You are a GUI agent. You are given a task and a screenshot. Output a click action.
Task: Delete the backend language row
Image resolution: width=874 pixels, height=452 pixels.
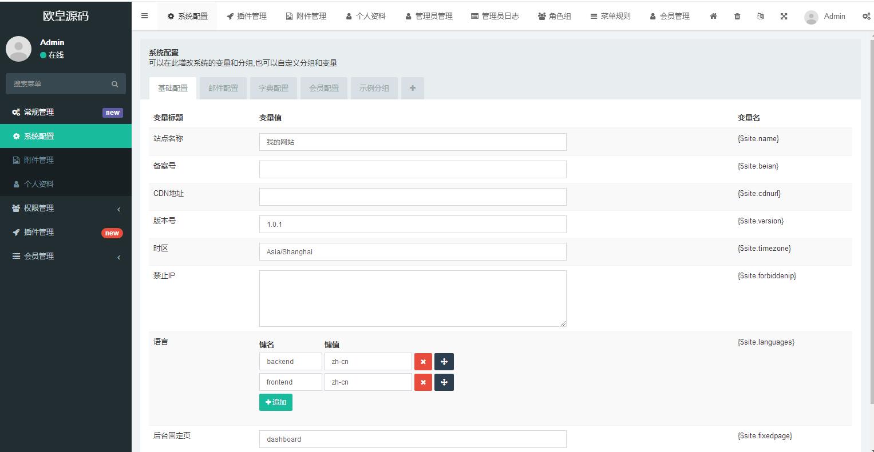423,362
